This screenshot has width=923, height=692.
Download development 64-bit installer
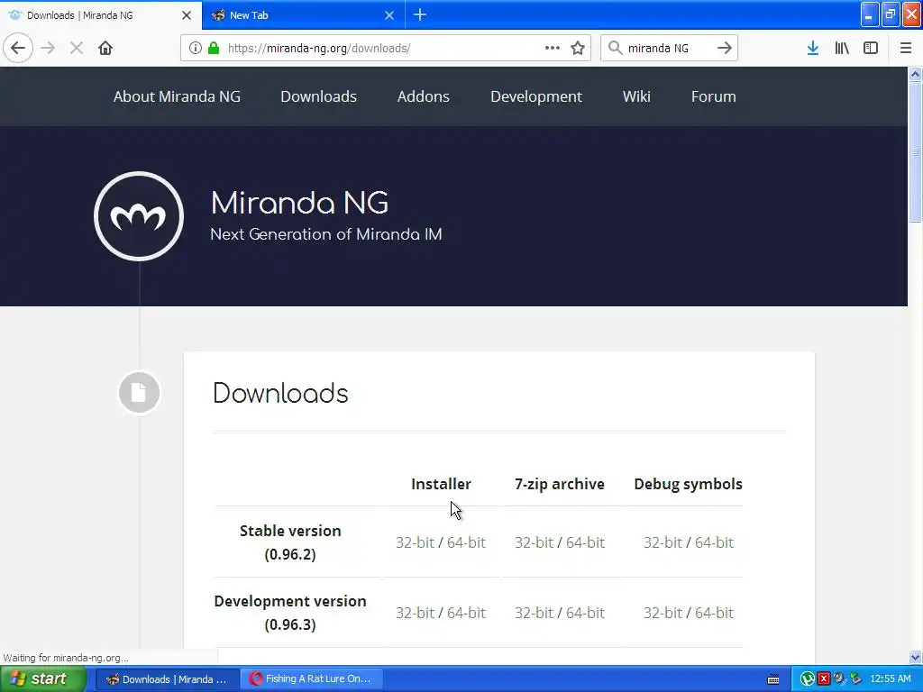click(466, 613)
